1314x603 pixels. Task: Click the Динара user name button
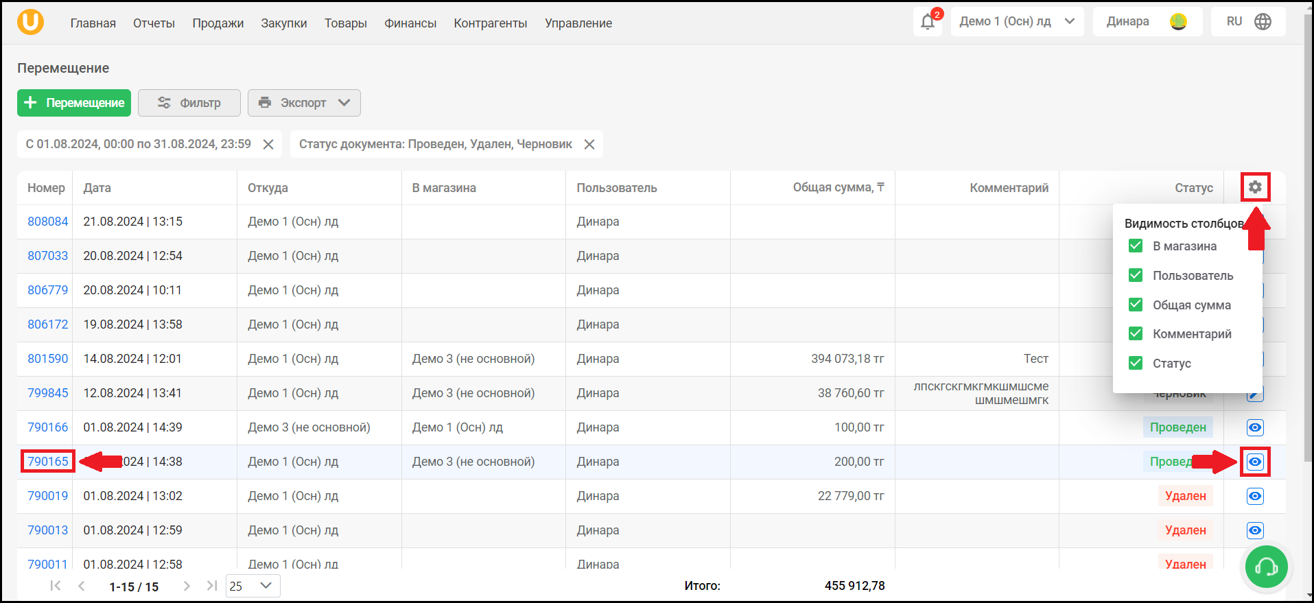tap(1147, 21)
